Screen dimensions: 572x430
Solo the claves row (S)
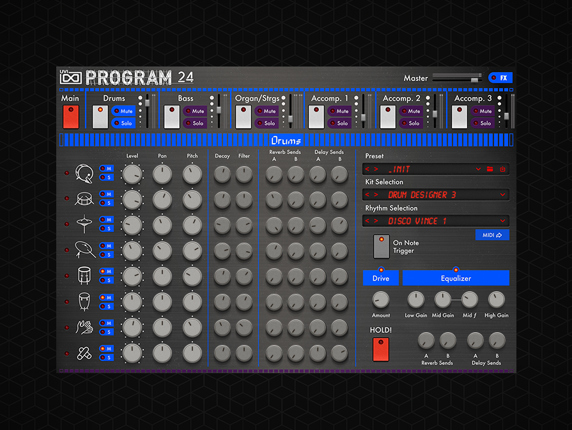tap(106, 357)
